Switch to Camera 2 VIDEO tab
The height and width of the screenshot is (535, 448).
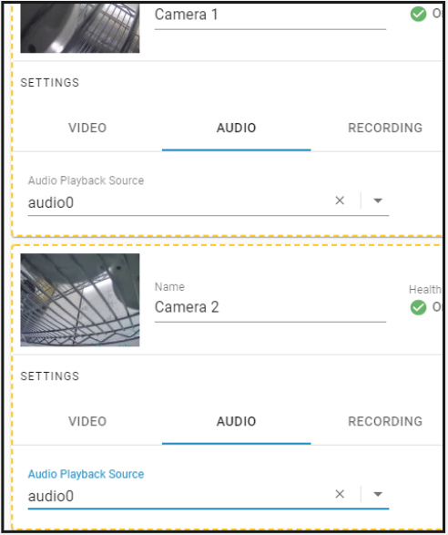point(87,421)
